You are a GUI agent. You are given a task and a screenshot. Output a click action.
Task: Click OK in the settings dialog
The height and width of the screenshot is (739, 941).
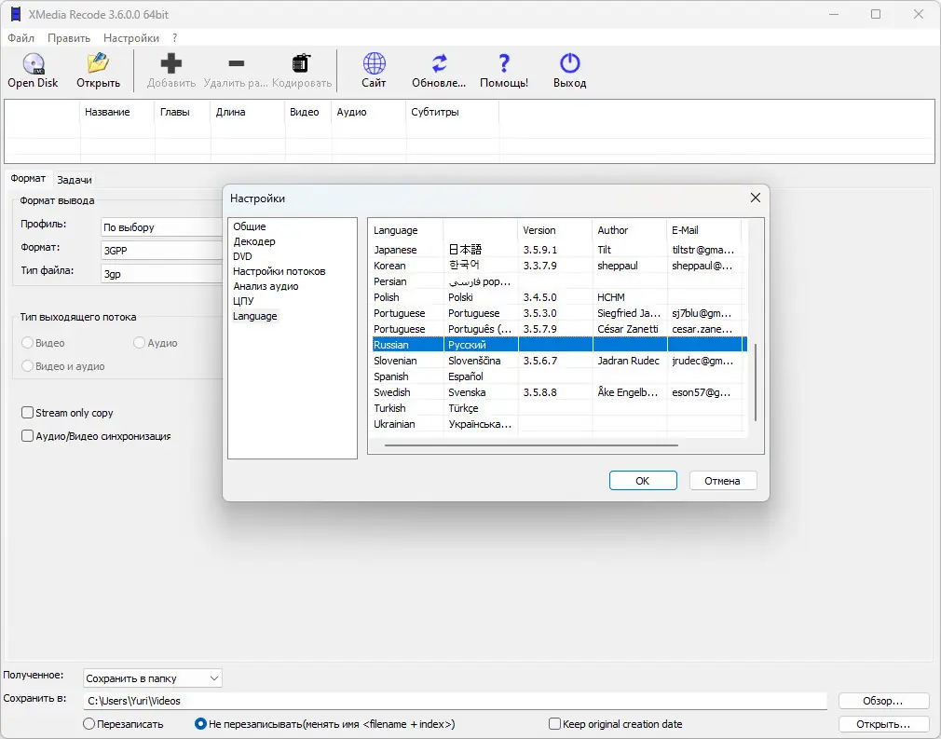[643, 481]
